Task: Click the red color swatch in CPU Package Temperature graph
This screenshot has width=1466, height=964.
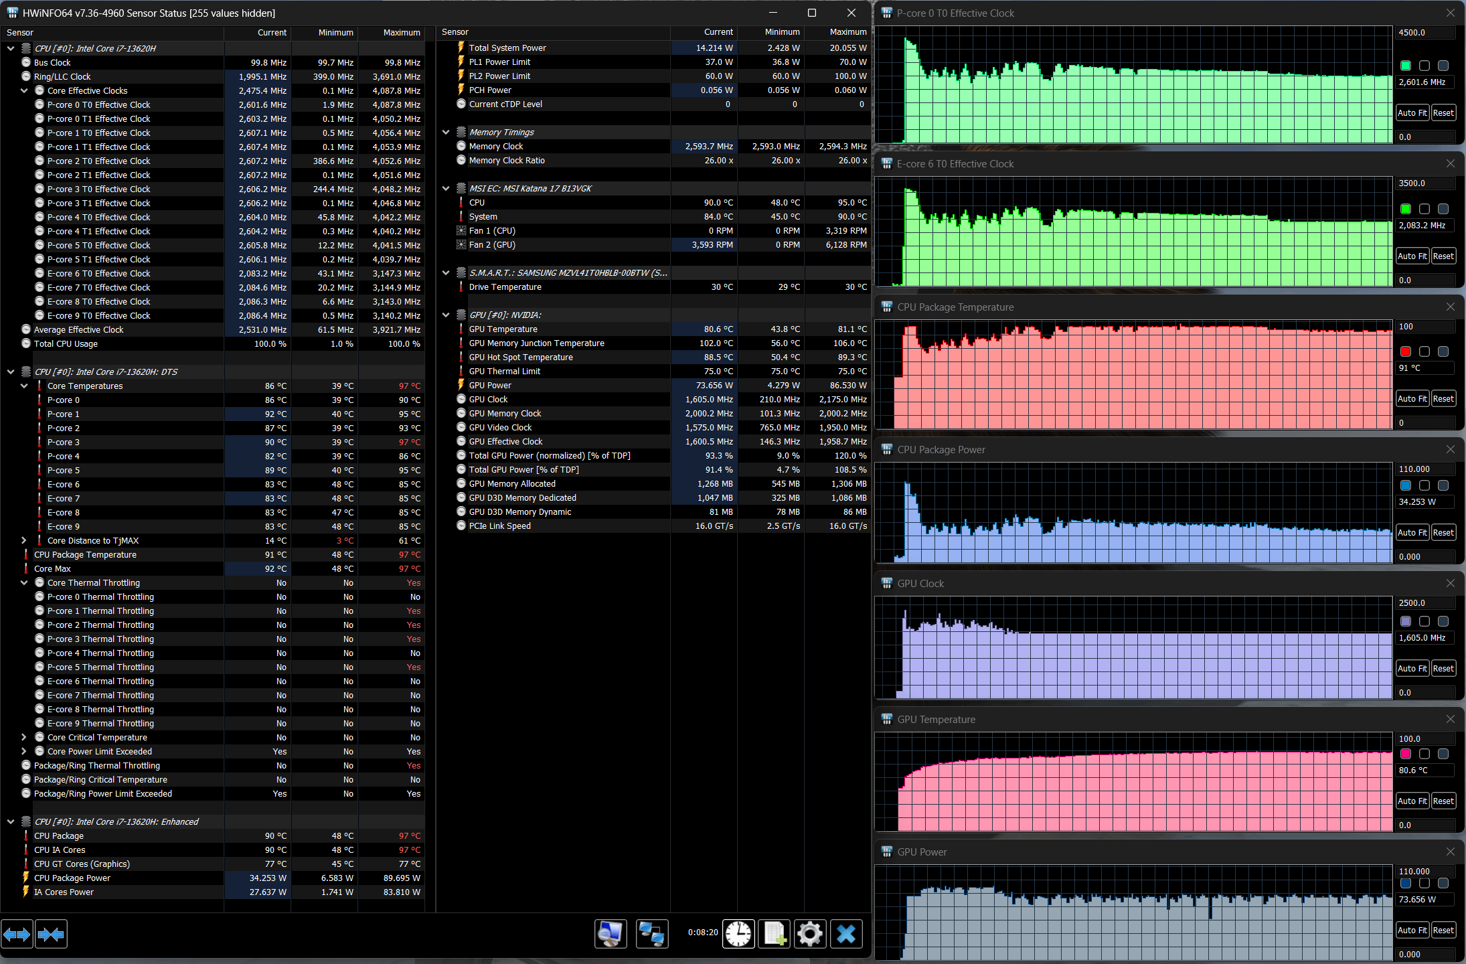Action: [x=1406, y=351]
